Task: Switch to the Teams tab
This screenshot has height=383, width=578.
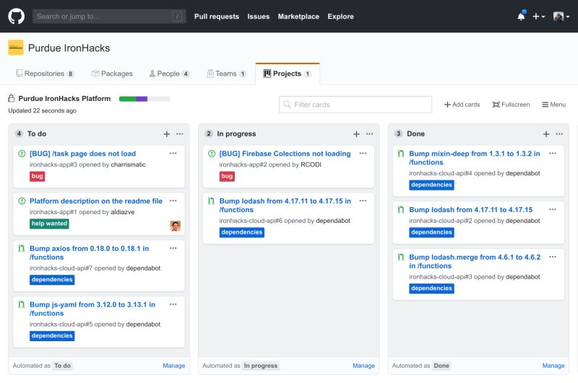Action: tap(226, 74)
